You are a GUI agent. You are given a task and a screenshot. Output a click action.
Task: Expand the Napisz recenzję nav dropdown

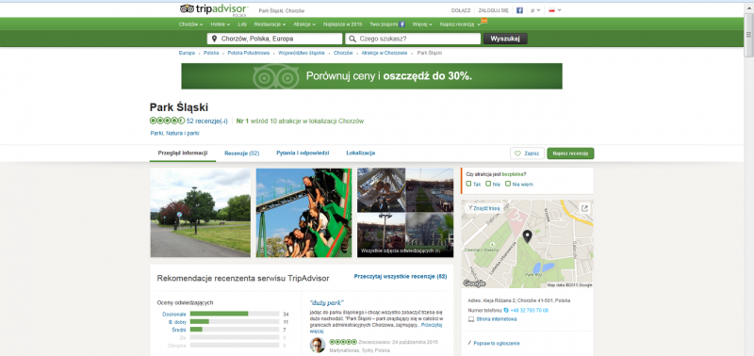(x=460, y=24)
